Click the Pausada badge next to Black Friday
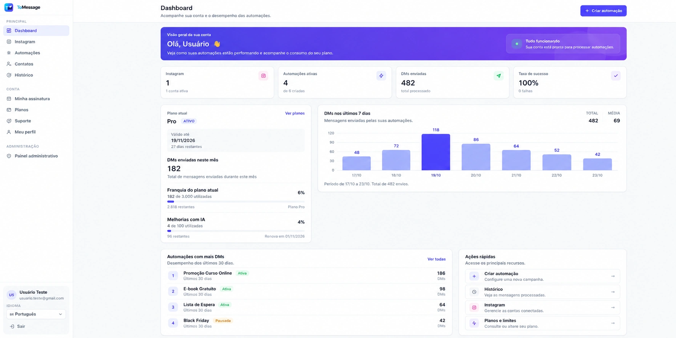This screenshot has height=338, width=676. (x=223, y=321)
